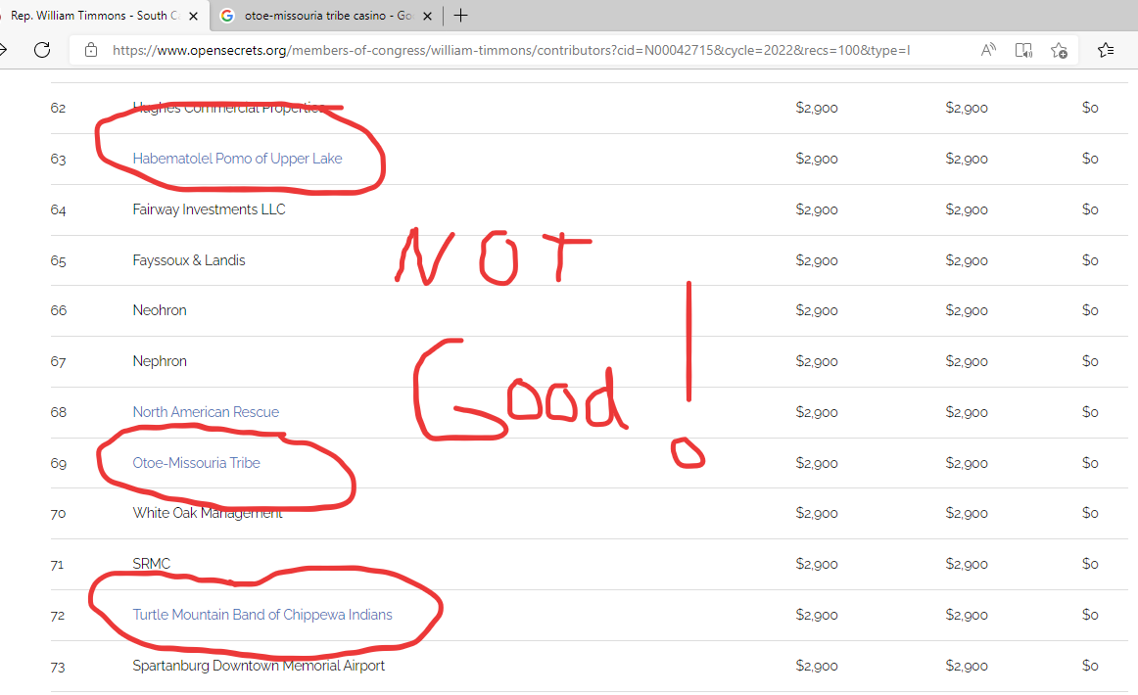Open Read Aloud from the address bar

tap(988, 50)
